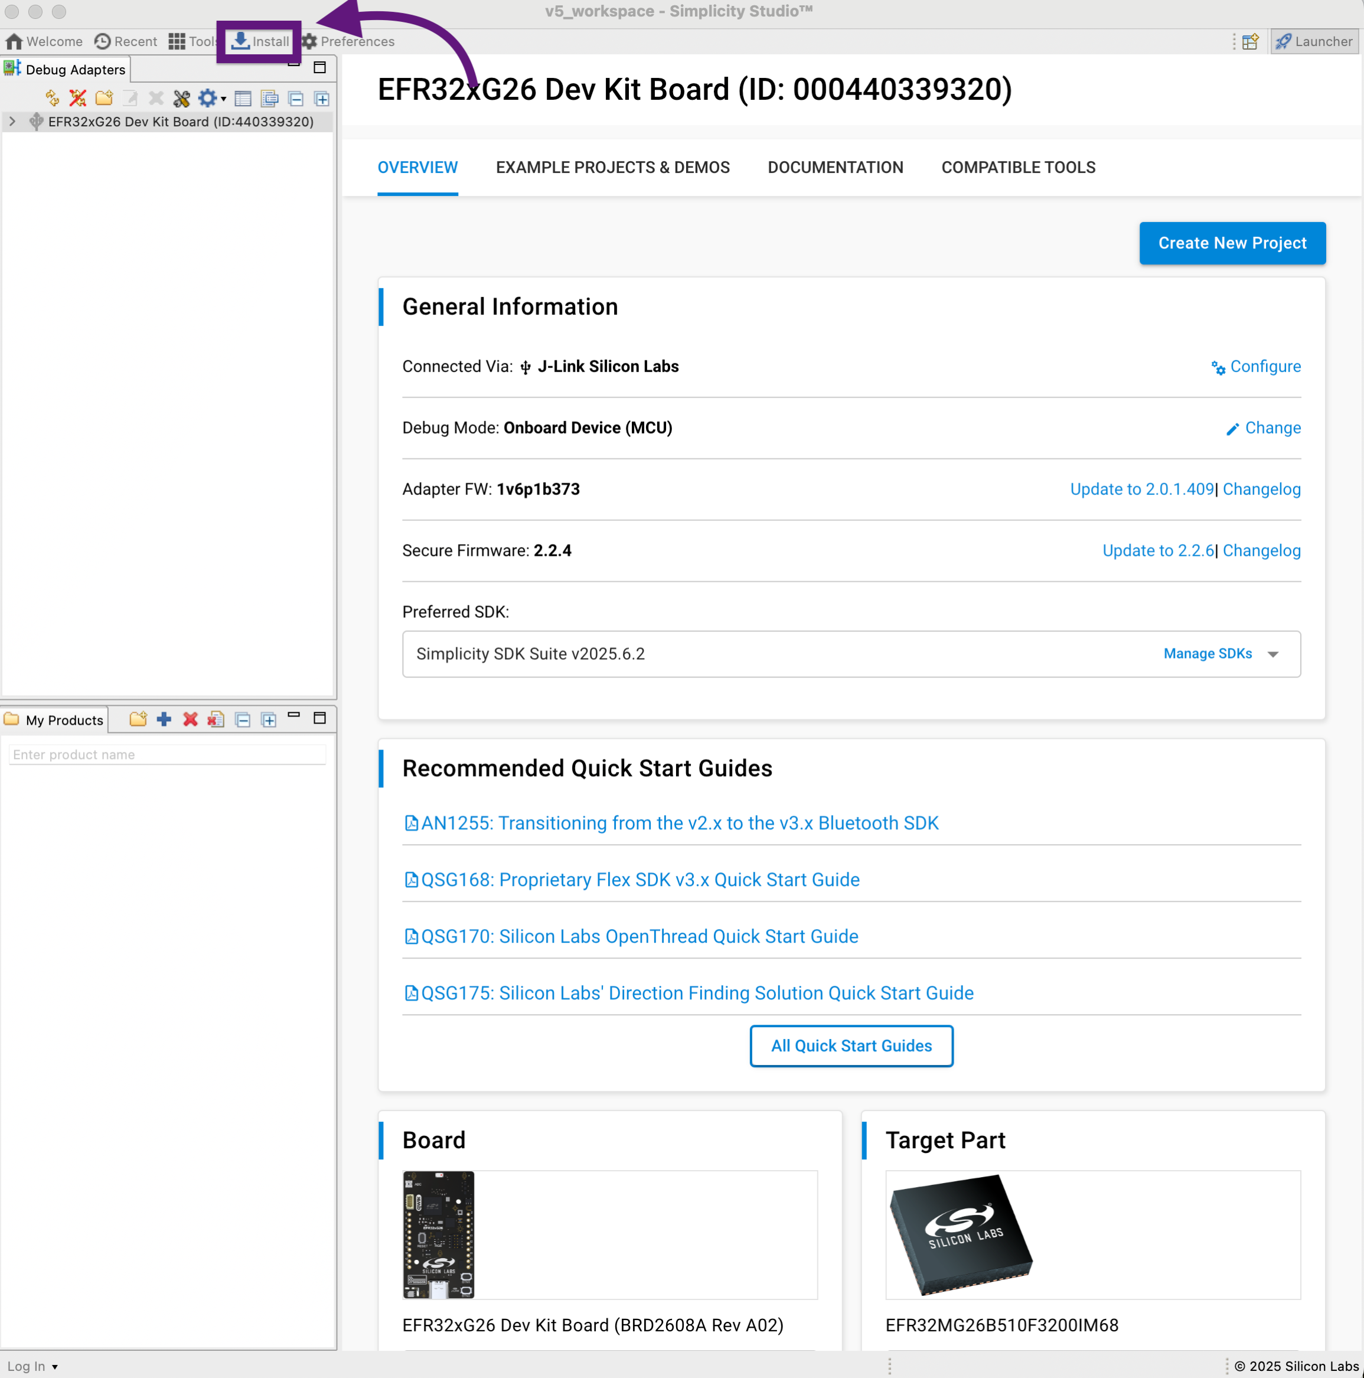The image size is (1364, 1378).
Task: Click the yellow arrows refresh icon in Debug Adapters
Action: pos(52,97)
